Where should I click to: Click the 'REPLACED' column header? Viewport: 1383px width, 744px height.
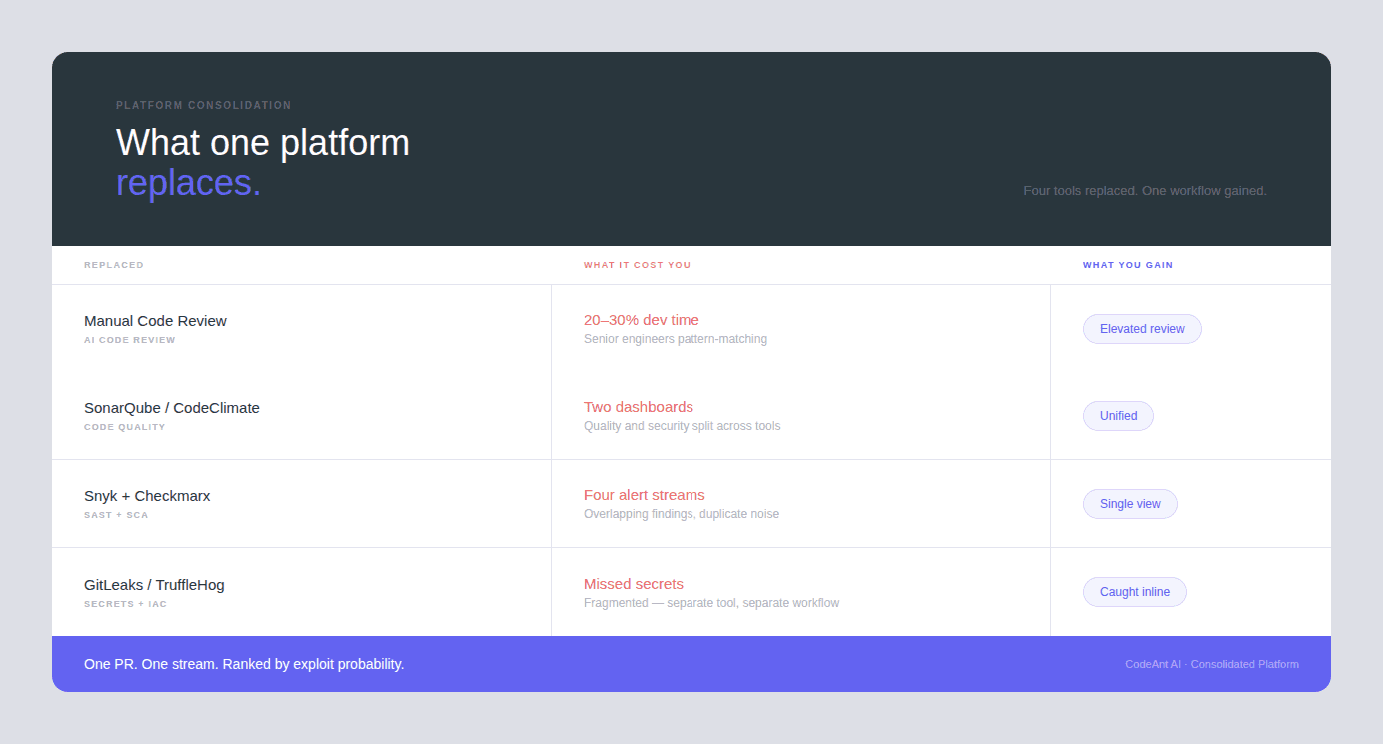coord(114,265)
